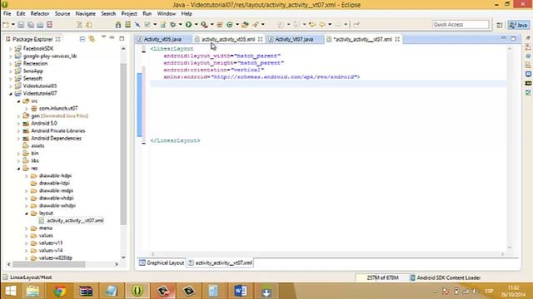Screen dimensions: 533x299
Task: Open the Window menu
Action: 167,13
